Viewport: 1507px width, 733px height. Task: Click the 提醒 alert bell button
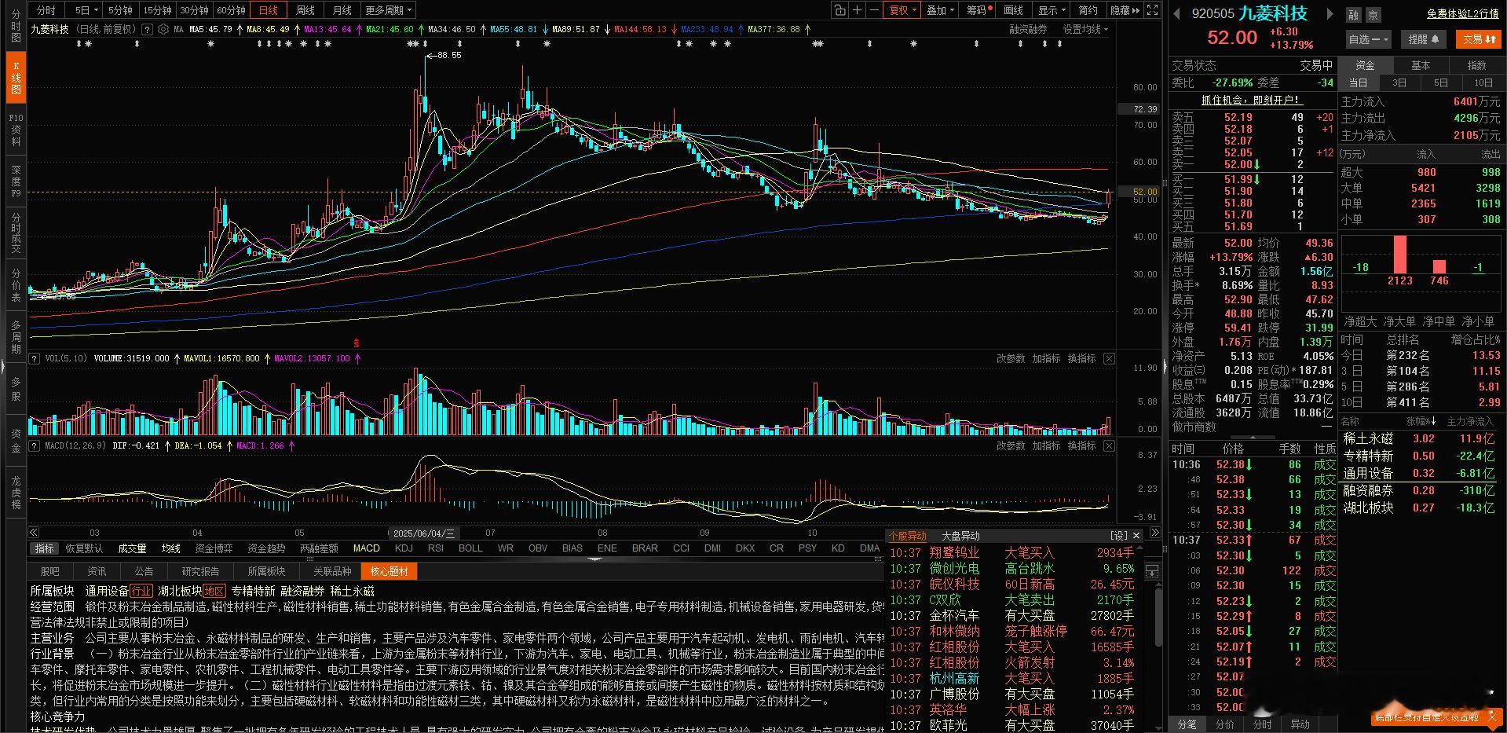tap(1423, 39)
